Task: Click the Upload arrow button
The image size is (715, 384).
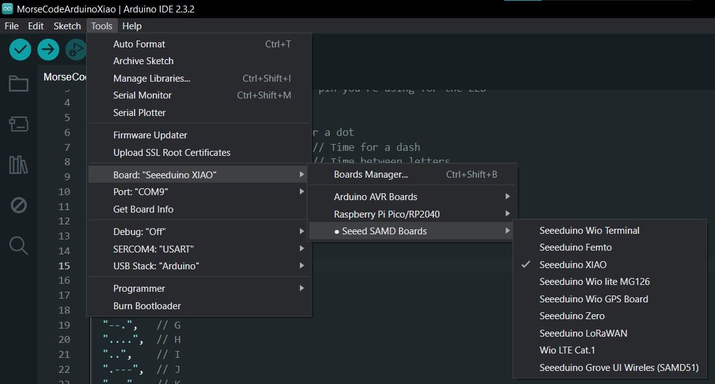Action: coord(48,49)
